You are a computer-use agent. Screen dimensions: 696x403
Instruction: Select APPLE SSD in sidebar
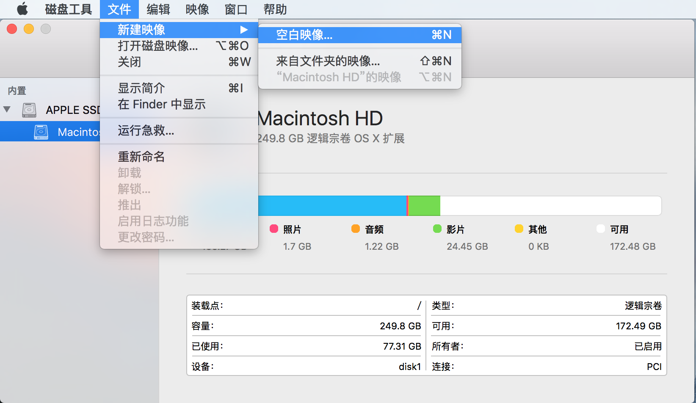click(x=50, y=110)
